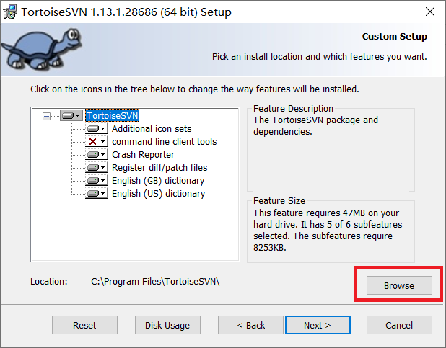
Task: Open Register diff/patch files install dropdown
Action: click(97, 168)
